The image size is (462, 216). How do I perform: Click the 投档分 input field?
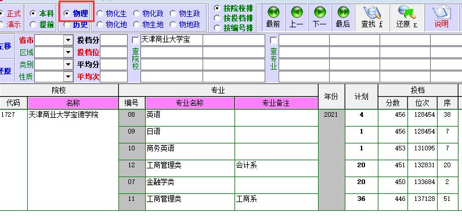pyautogui.click(x=114, y=40)
